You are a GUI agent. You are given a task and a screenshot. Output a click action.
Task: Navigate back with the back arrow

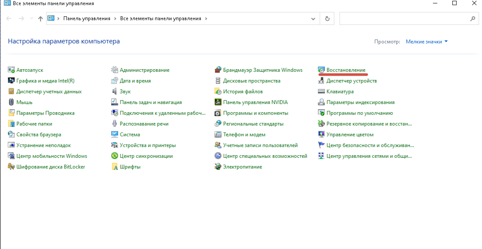(x=9, y=19)
